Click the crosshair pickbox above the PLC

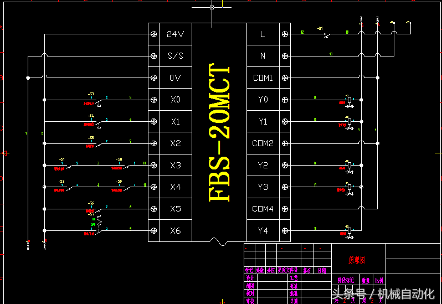[212, 8]
